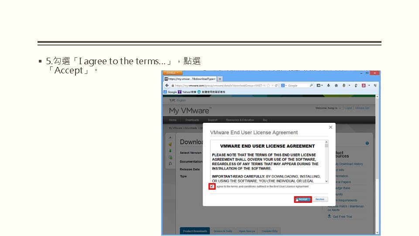Image resolution: width=419 pixels, height=236 pixels.
Task: Click the Logout link
Action: click(348, 108)
